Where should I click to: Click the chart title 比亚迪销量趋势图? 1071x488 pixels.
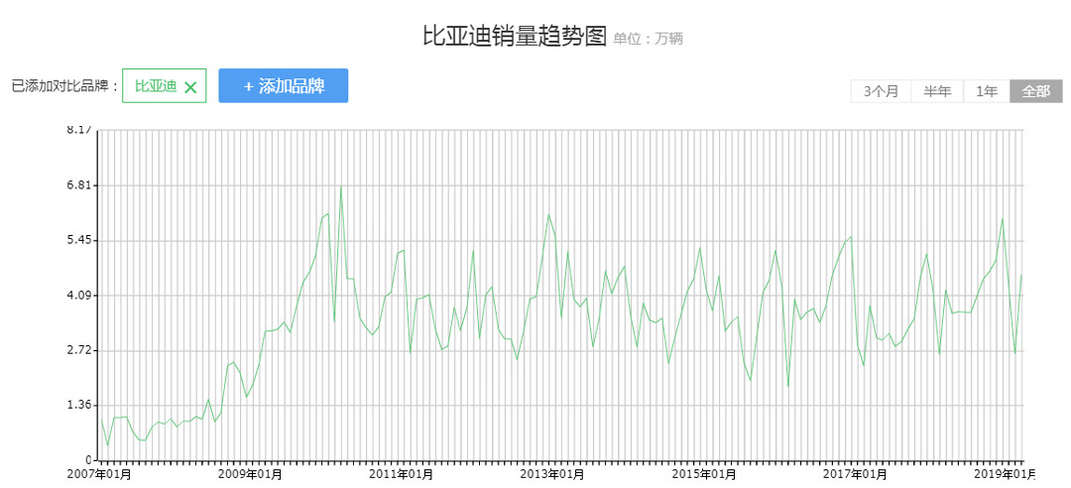click(x=514, y=37)
